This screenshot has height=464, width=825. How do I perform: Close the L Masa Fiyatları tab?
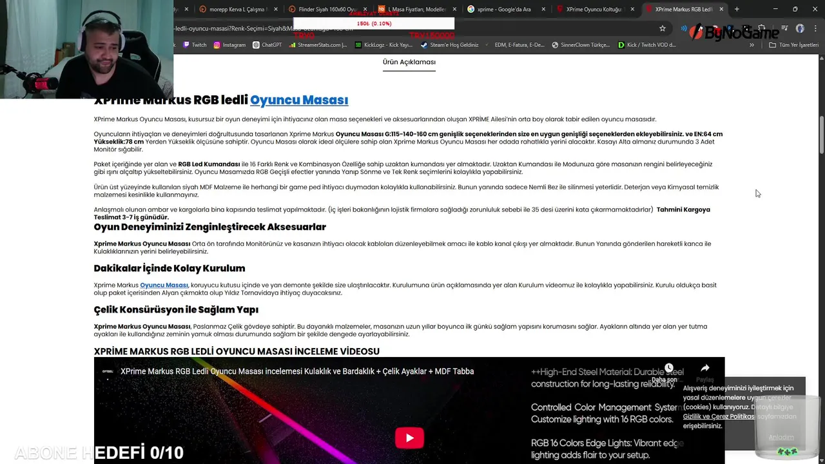(454, 9)
